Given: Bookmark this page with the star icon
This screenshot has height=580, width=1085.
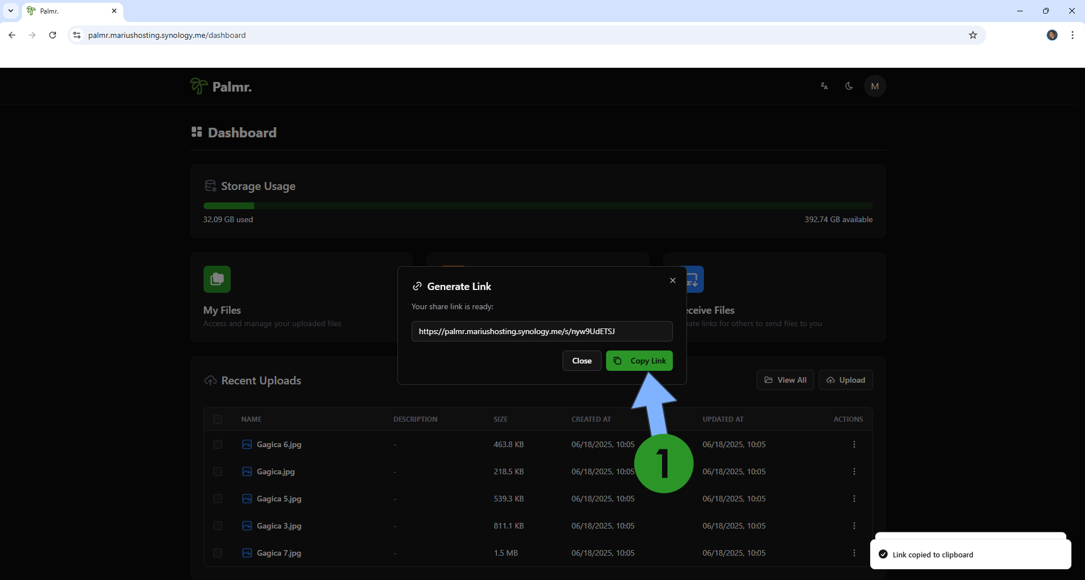Looking at the screenshot, I should (973, 35).
